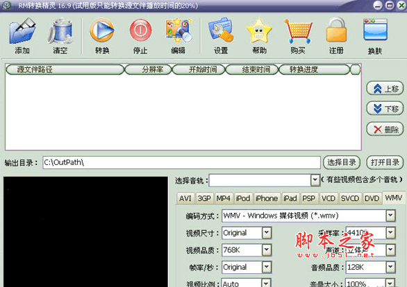The width and height of the screenshot is (407, 287).
Task: Start conversion with the 转换 play icon
Action: 102,30
